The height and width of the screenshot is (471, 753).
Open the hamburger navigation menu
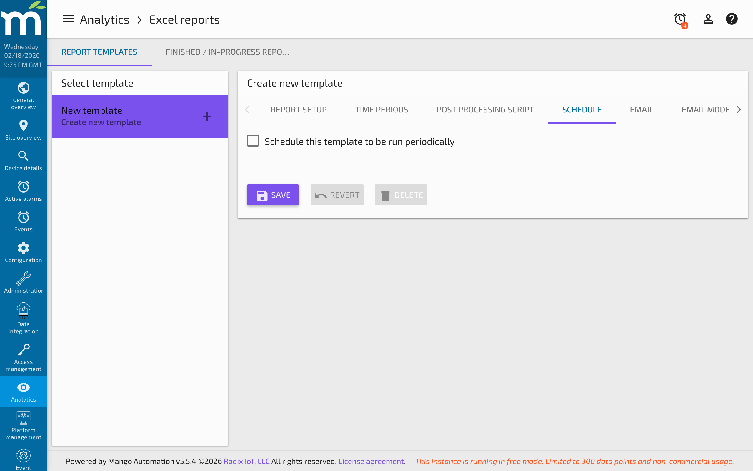point(68,19)
